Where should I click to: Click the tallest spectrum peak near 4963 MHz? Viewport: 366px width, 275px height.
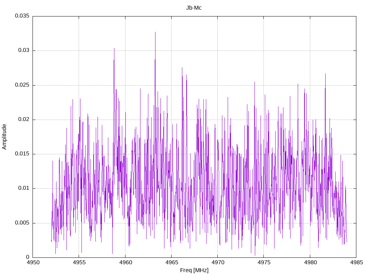click(x=155, y=33)
